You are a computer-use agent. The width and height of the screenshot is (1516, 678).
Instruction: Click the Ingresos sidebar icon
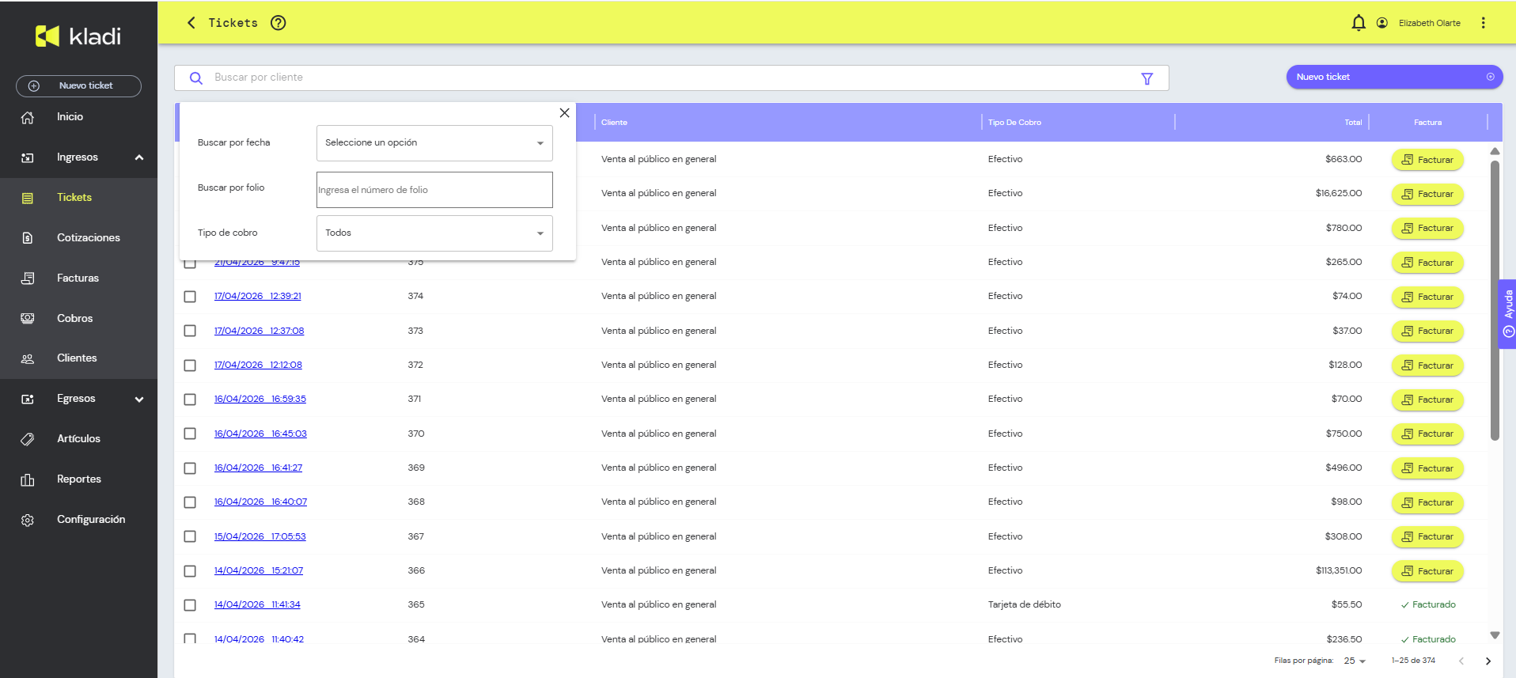tap(28, 157)
